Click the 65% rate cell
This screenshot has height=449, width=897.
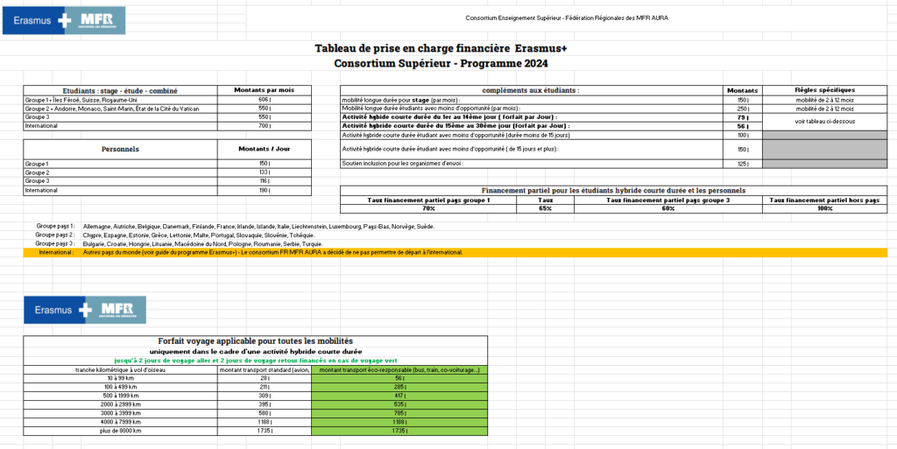pos(545,208)
